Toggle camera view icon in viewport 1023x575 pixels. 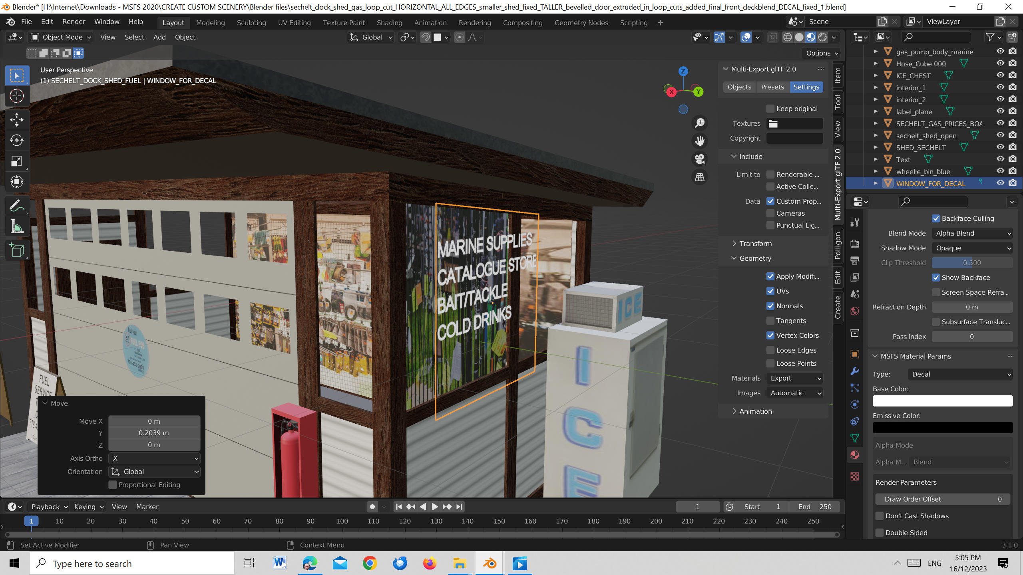(x=700, y=159)
